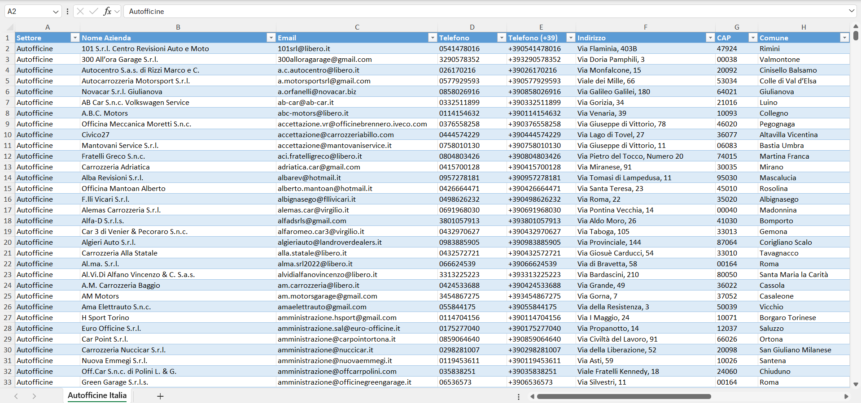Click cell Viale Fratelli Kennedy, 18

(646, 371)
